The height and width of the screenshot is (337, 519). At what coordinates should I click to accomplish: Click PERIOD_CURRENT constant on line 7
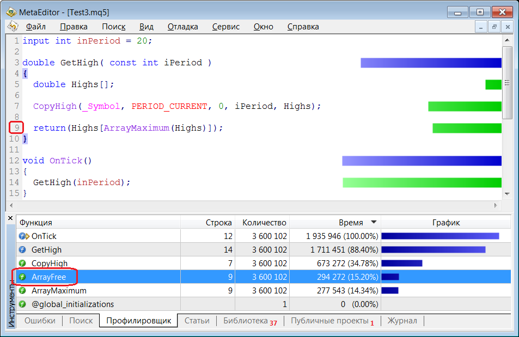[169, 106]
